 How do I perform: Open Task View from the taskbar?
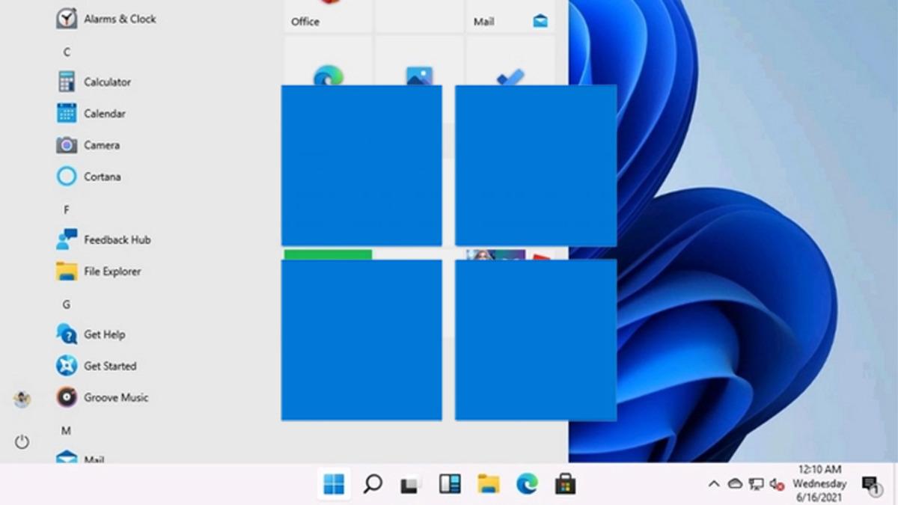click(410, 485)
